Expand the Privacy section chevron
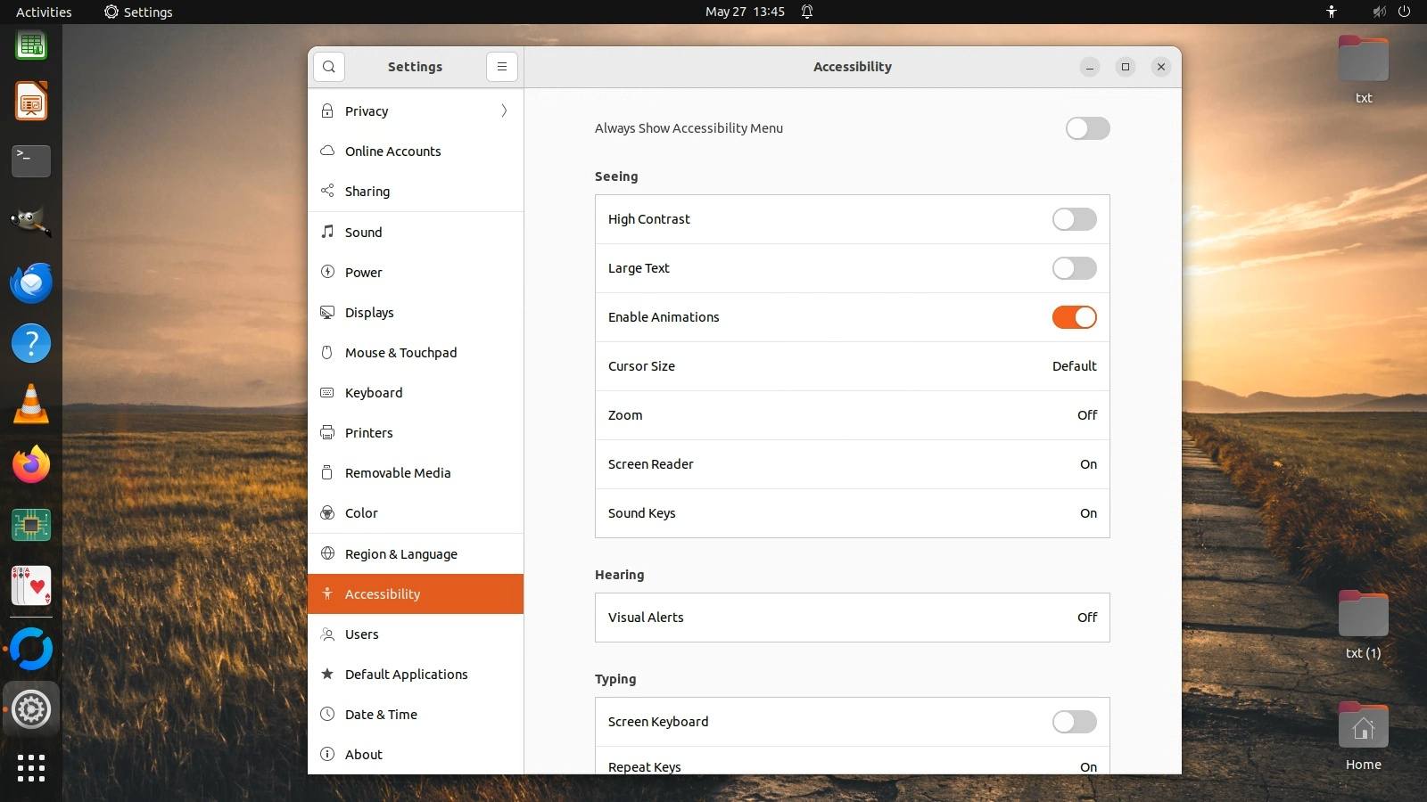This screenshot has height=802, width=1427. coord(504,111)
